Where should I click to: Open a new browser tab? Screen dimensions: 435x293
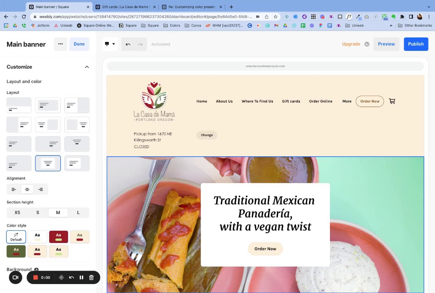231,7
